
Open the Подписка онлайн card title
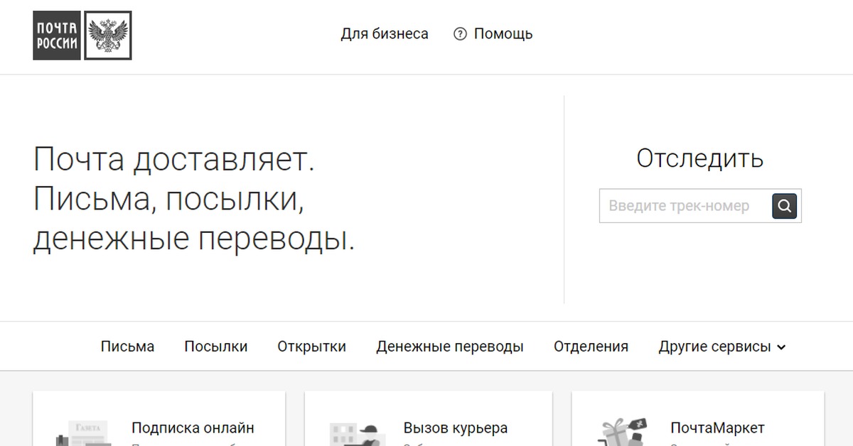(x=193, y=428)
